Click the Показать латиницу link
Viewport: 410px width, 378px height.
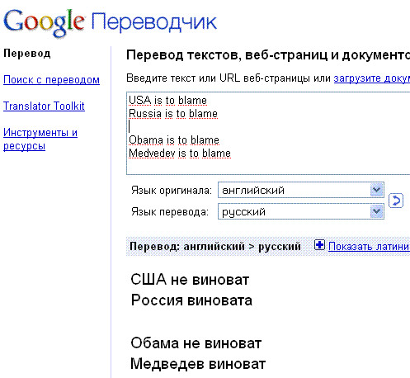click(x=369, y=246)
